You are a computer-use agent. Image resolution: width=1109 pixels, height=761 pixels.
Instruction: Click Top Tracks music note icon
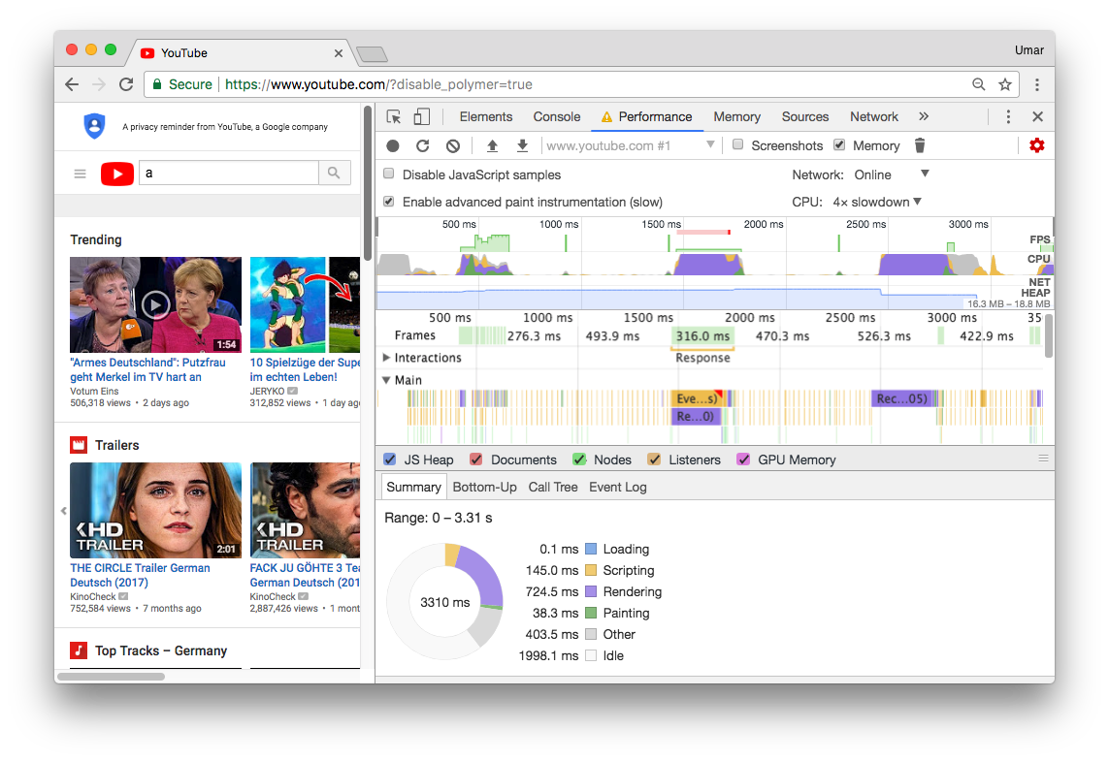79,650
